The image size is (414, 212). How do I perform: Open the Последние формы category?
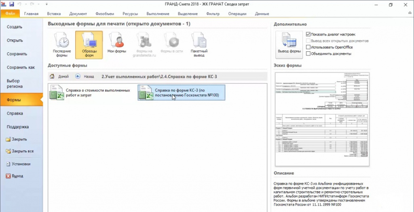click(x=62, y=45)
